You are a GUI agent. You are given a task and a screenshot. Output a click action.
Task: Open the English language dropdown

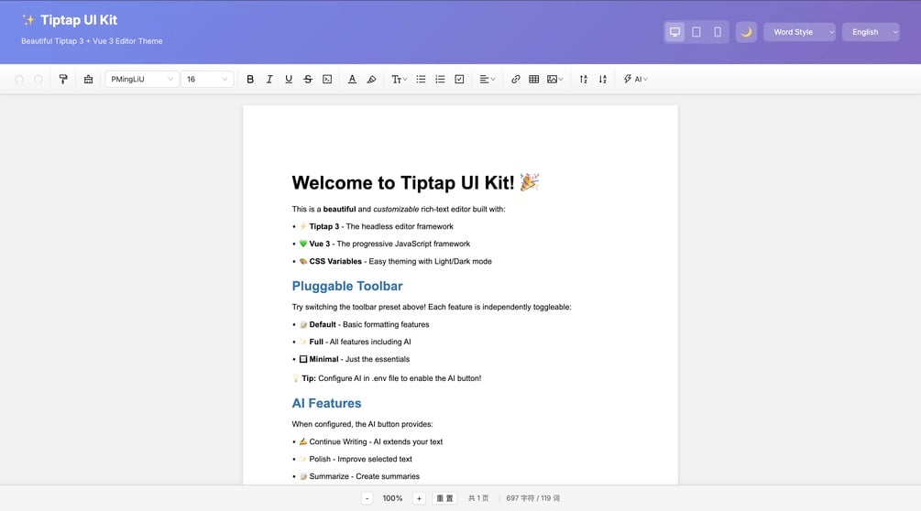click(x=871, y=32)
